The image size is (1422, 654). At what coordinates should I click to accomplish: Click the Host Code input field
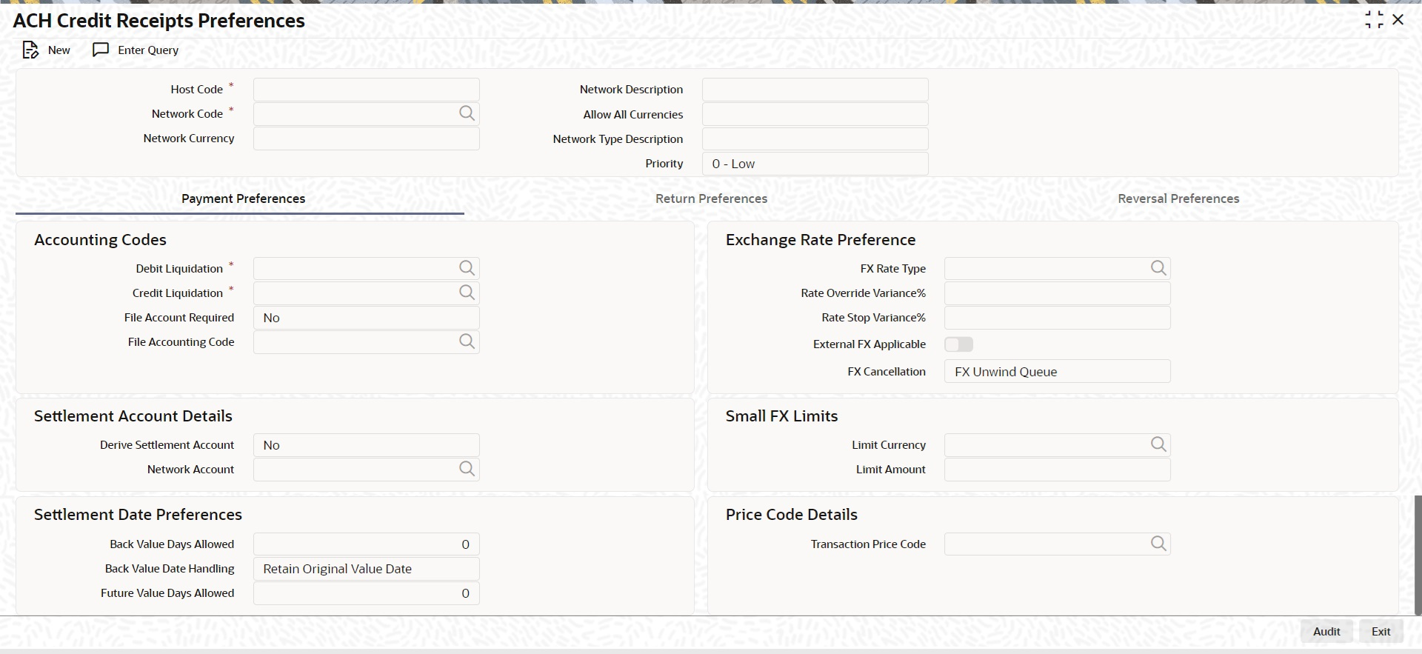(366, 90)
